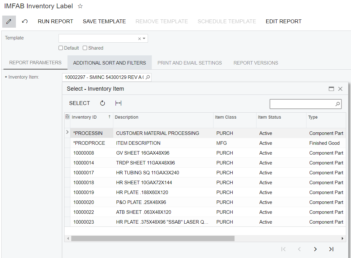351x258 pixels.
Task: Switch to Report Parameters tab
Action: click(x=35, y=63)
